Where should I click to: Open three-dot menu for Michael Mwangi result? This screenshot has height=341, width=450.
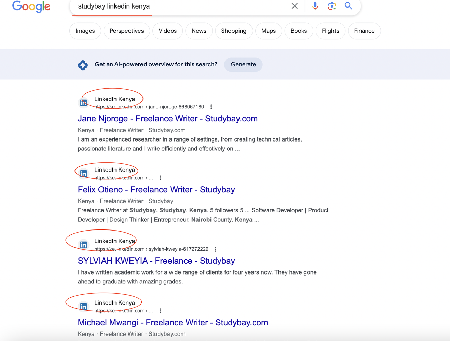[x=160, y=311]
